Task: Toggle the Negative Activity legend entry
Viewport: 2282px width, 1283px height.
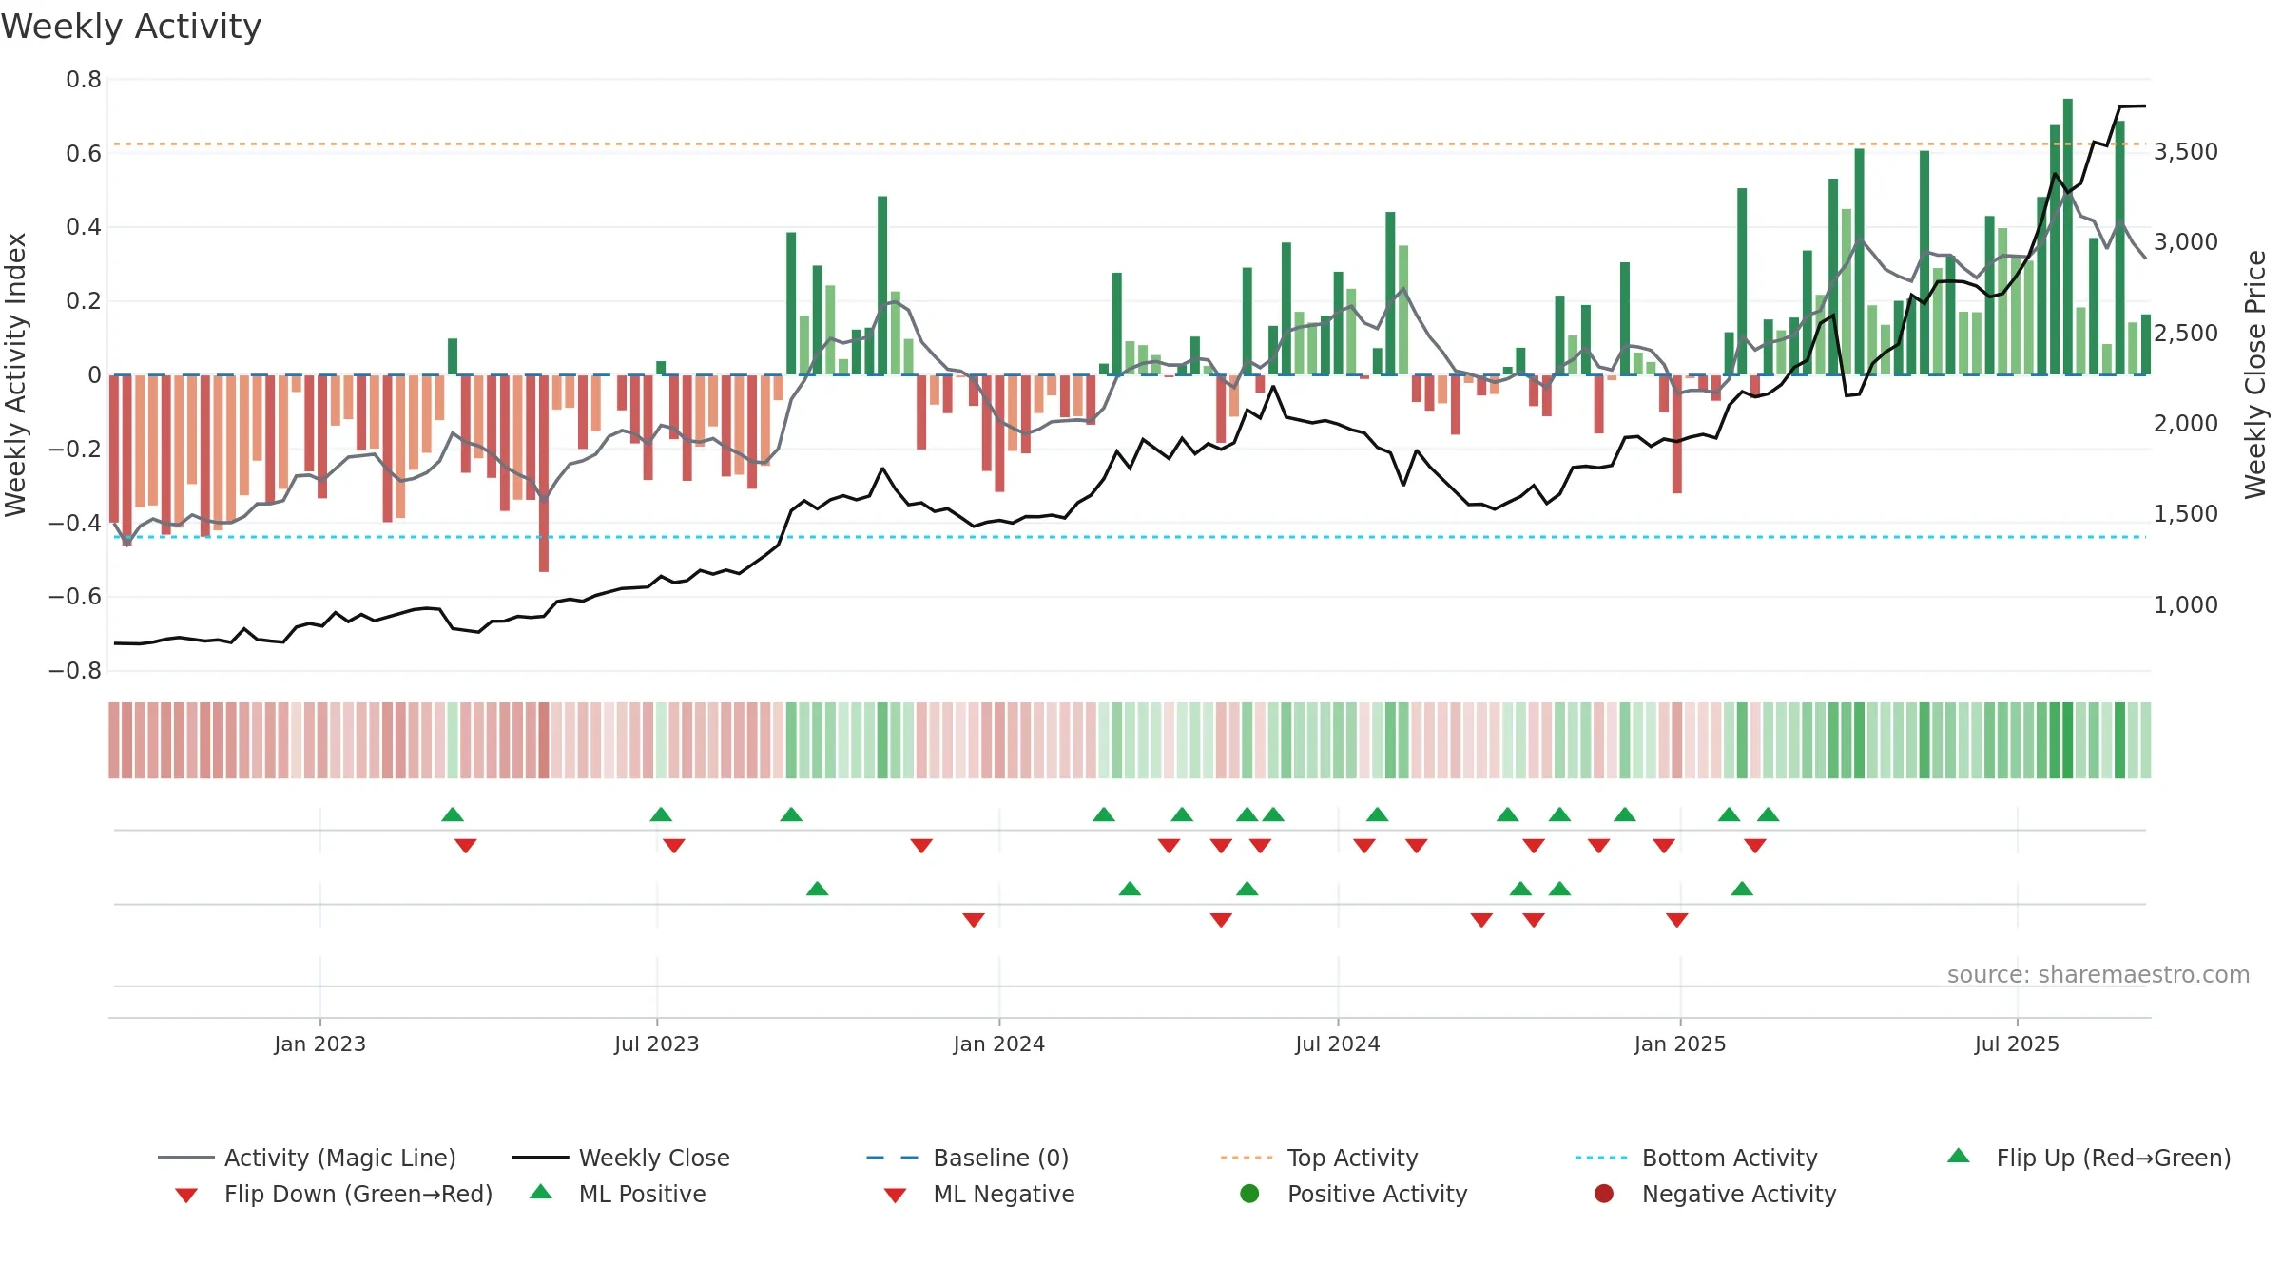Action: (1715, 1194)
